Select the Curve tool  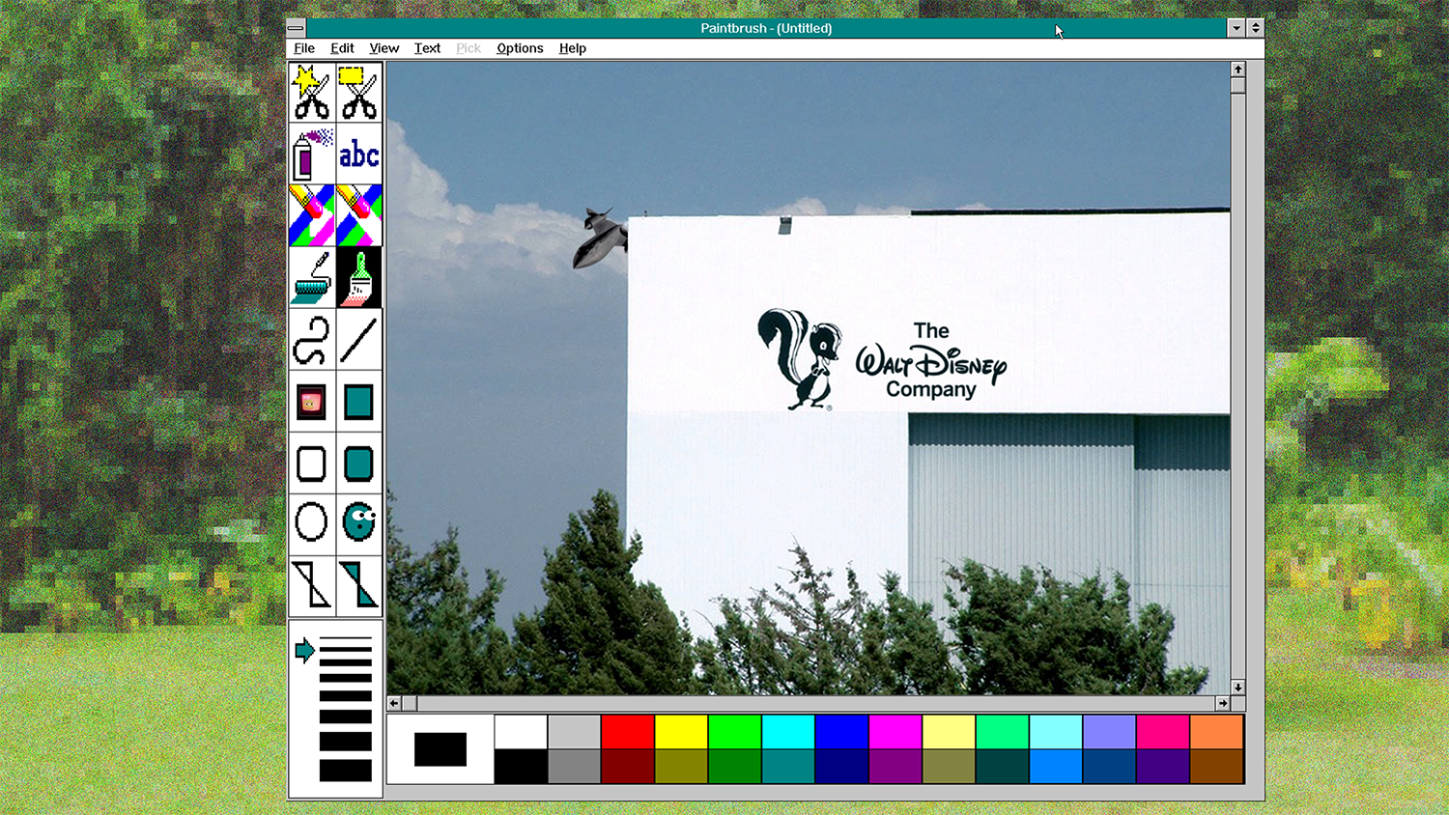point(312,339)
